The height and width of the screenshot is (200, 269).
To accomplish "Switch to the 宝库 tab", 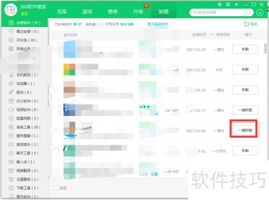I will (x=62, y=12).
